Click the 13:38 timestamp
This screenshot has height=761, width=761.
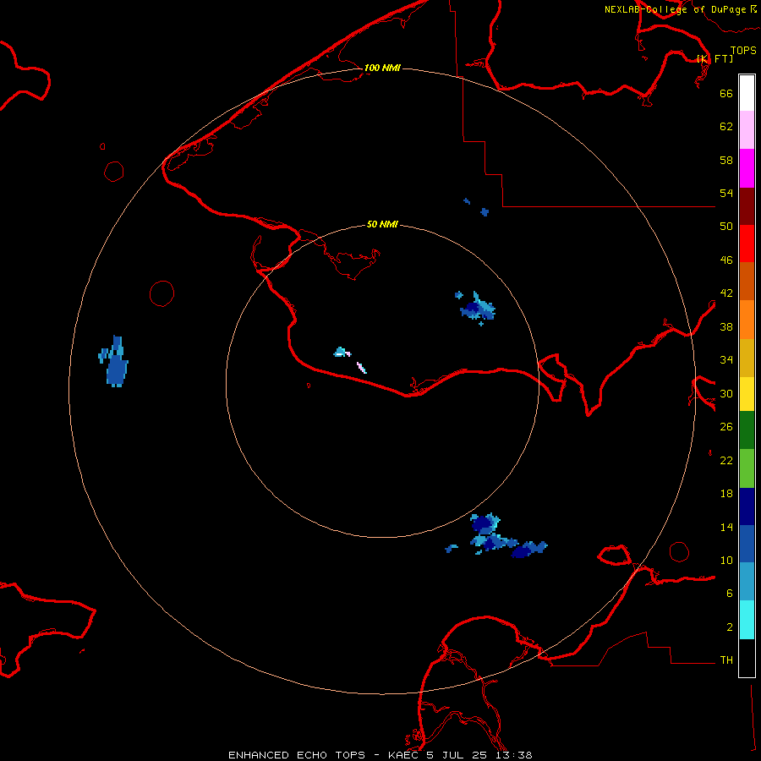(514, 755)
